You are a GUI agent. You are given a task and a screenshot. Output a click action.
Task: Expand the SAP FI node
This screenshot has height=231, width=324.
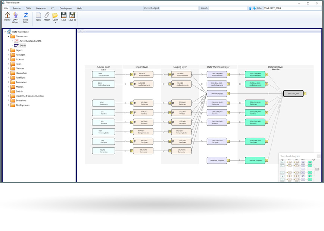pos(12,45)
